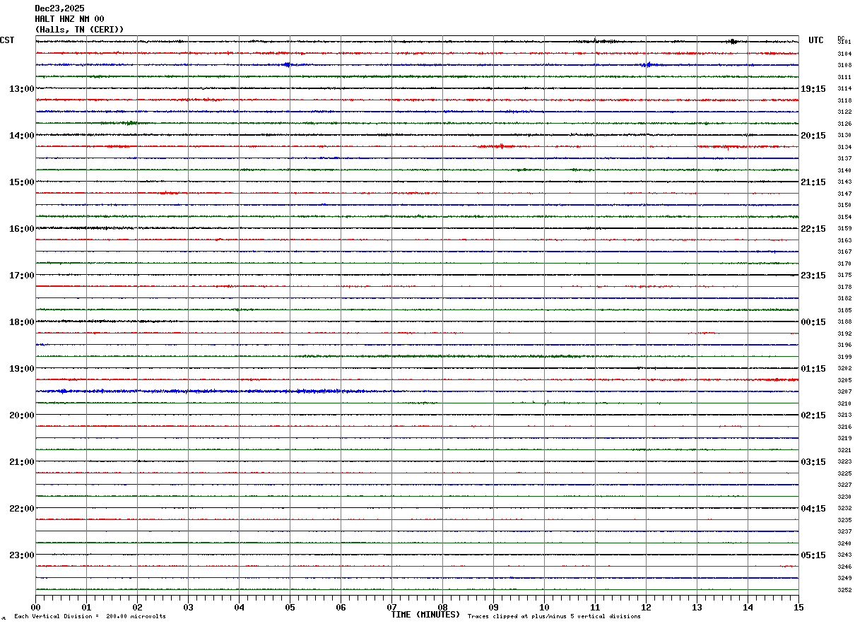The width and height of the screenshot is (855, 626).
Task: Click the 00:15 UTC time label
Action: click(813, 322)
